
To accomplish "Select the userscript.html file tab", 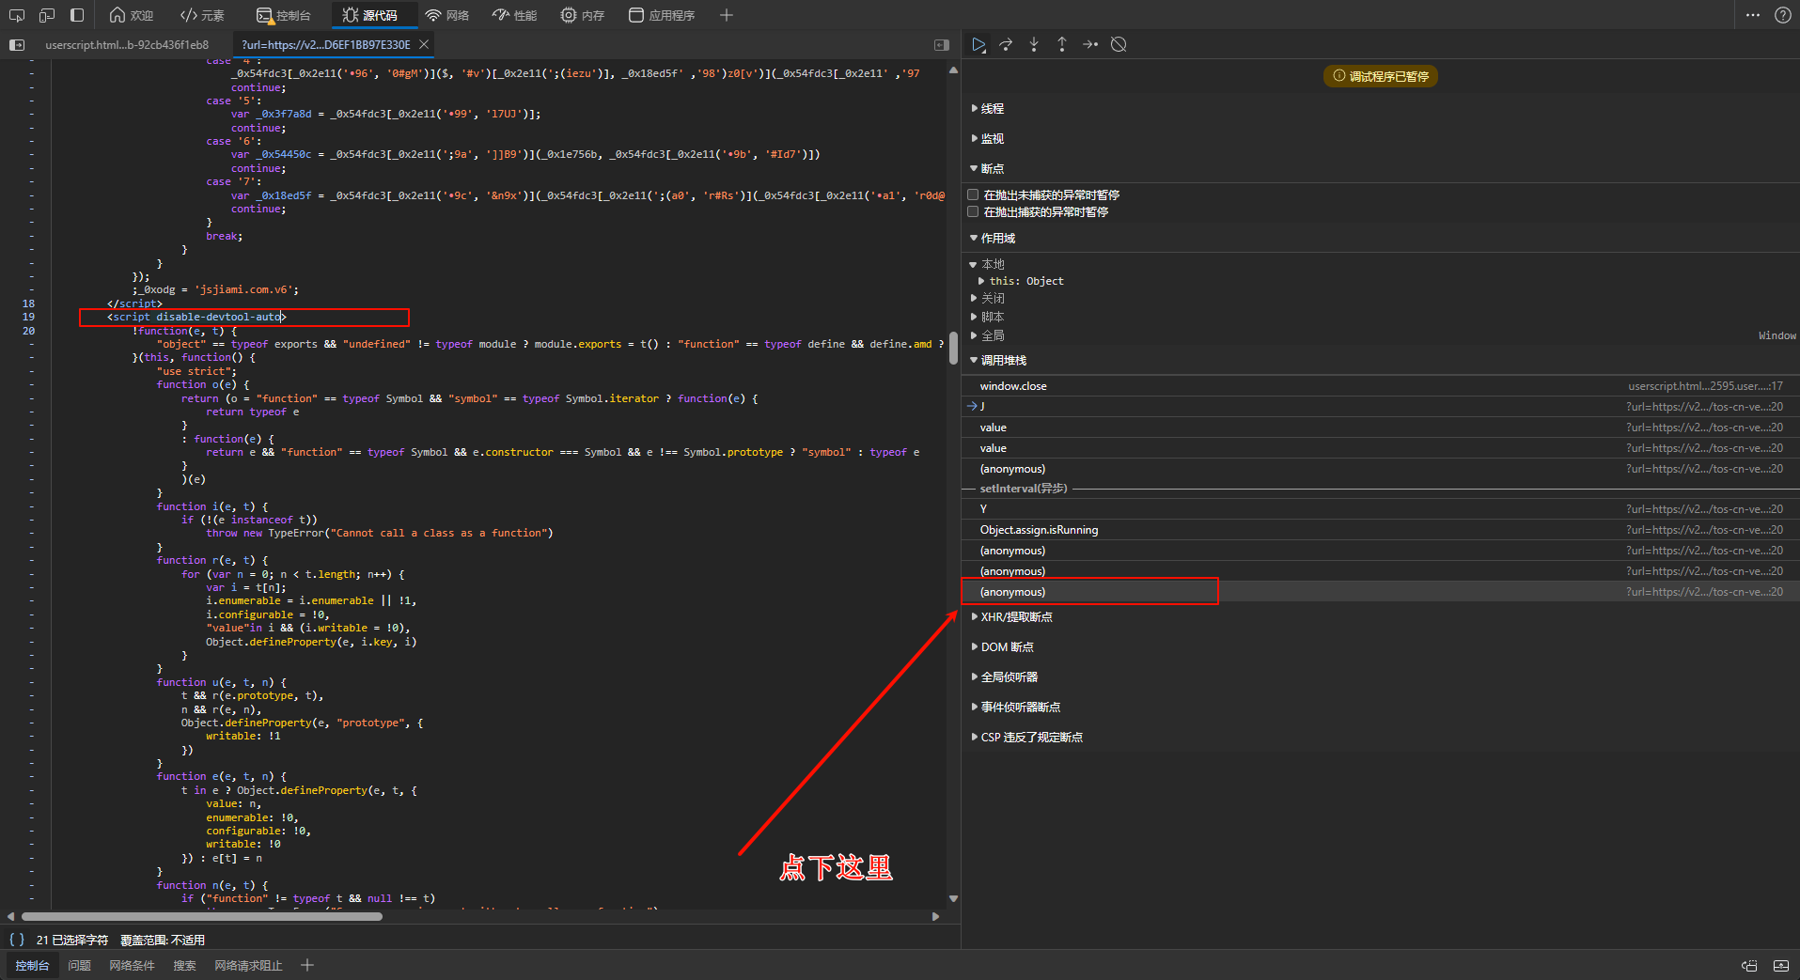I will tap(127, 44).
